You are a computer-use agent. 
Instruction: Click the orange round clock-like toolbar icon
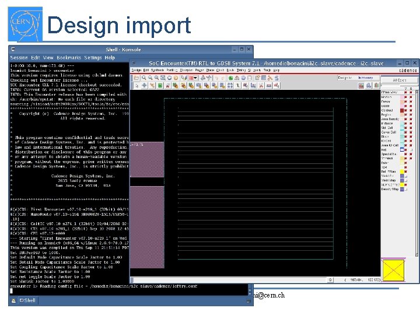pos(176,78)
